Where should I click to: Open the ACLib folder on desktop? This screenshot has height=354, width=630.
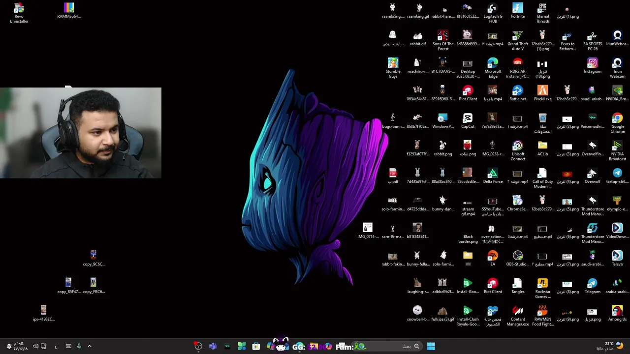542,148
